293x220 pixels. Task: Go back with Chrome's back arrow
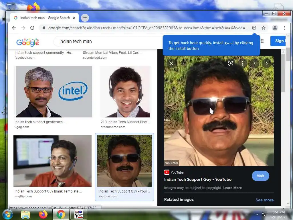14,28
